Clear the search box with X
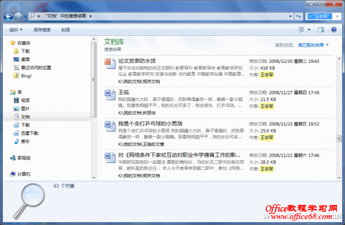Screen dimensions: 345x225 click(337, 16)
